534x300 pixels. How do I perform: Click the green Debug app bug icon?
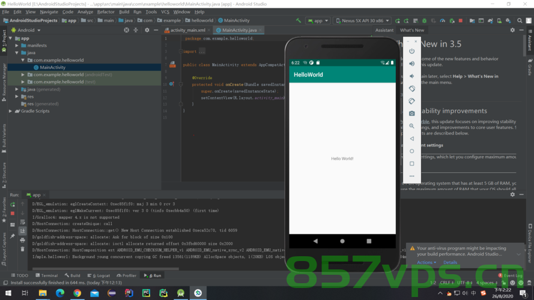point(424,21)
